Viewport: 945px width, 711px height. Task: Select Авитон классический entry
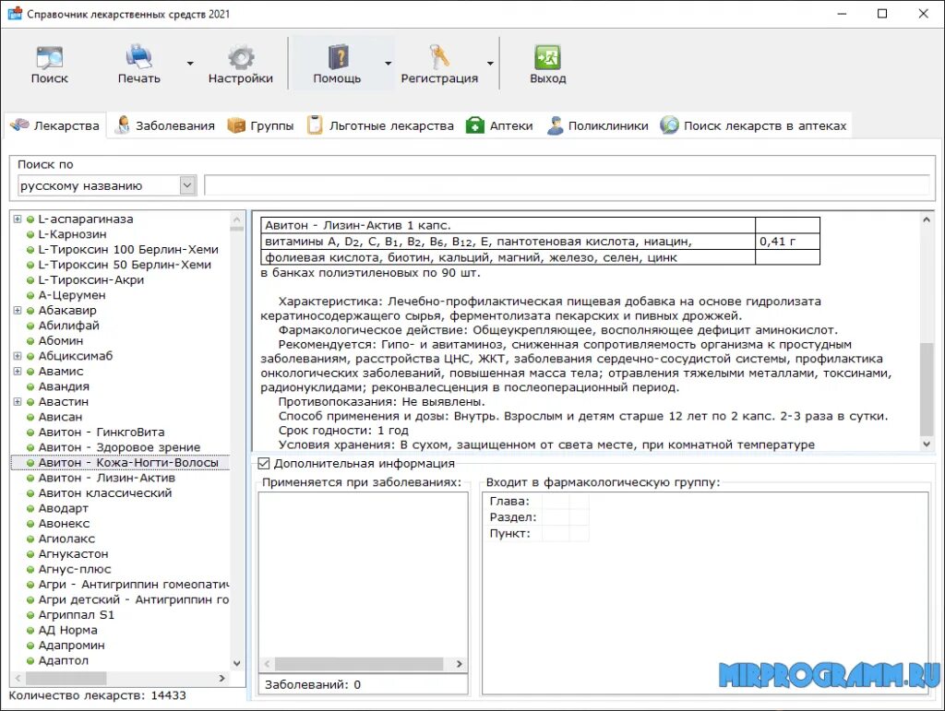coord(105,493)
